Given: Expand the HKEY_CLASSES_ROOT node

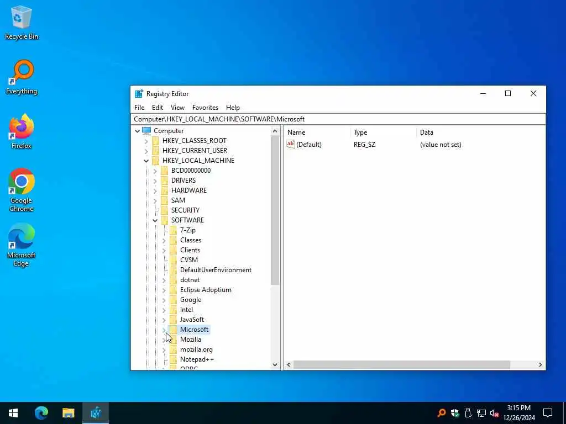Looking at the screenshot, I should point(146,141).
